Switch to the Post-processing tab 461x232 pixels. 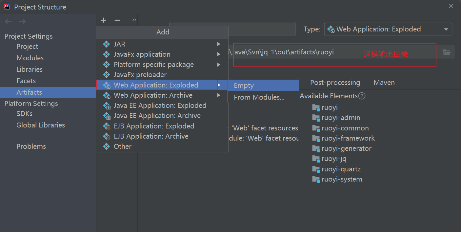(x=335, y=83)
